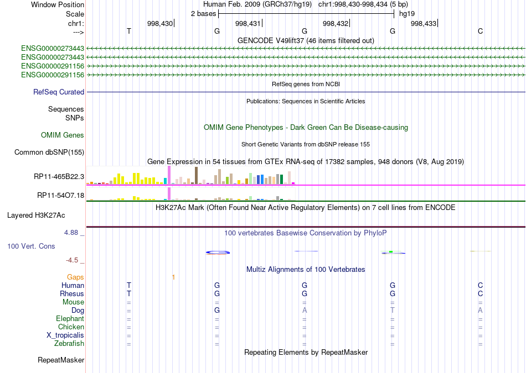The height and width of the screenshot is (373, 526).
Task: Open 100 vertebrates Basewise Conservation by PhyloP title
Action: 306,233
